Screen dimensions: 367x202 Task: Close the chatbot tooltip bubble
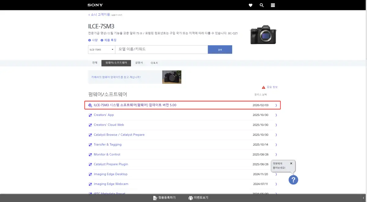291,163
